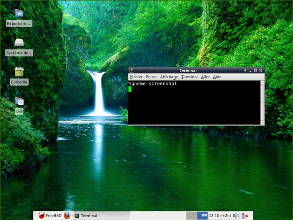293x220 pixels.
Task: Select the Système de fichiers drive icon
Action: coord(19,43)
